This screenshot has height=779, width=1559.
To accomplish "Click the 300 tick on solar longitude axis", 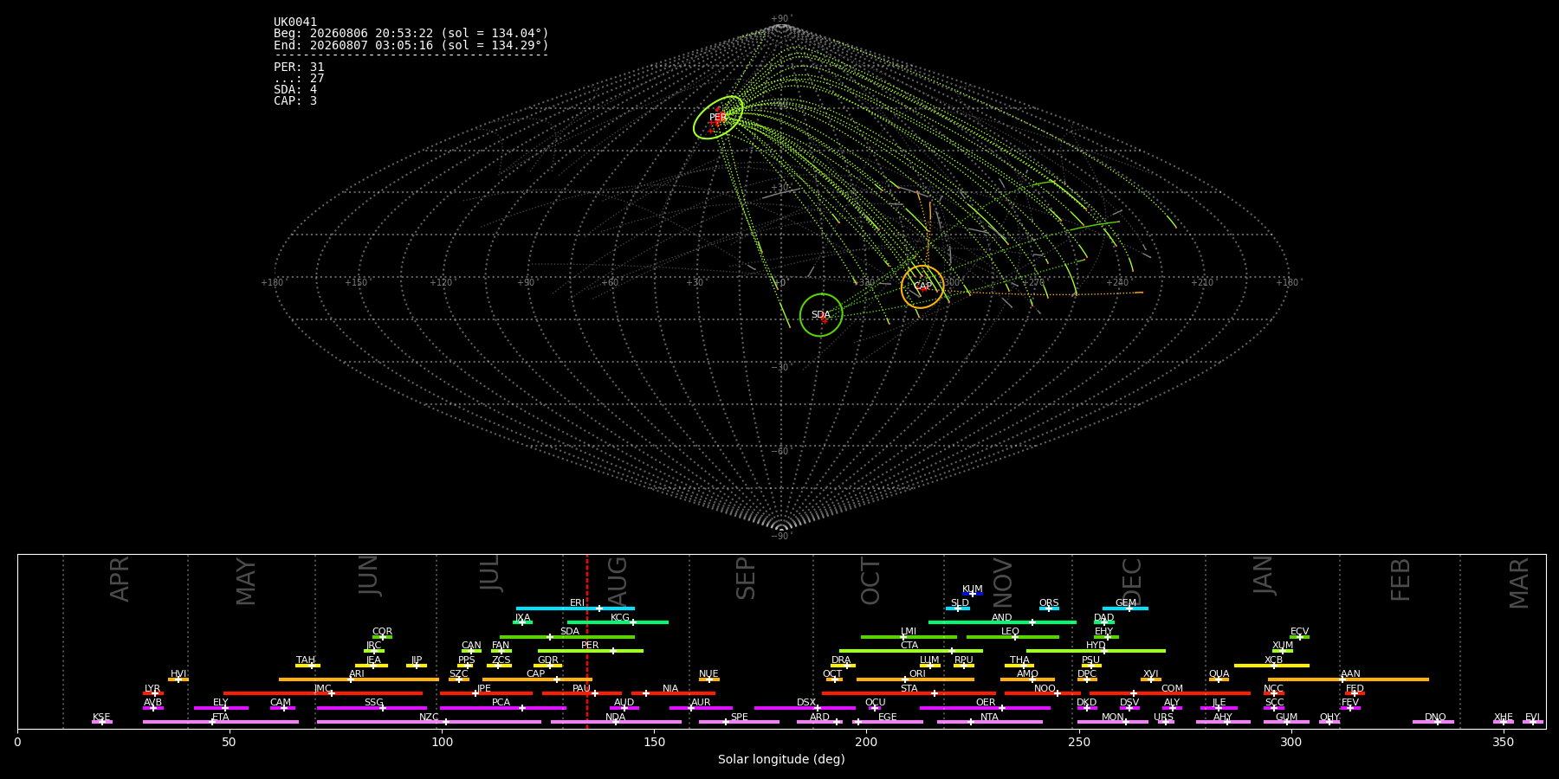I will coord(1291,742).
